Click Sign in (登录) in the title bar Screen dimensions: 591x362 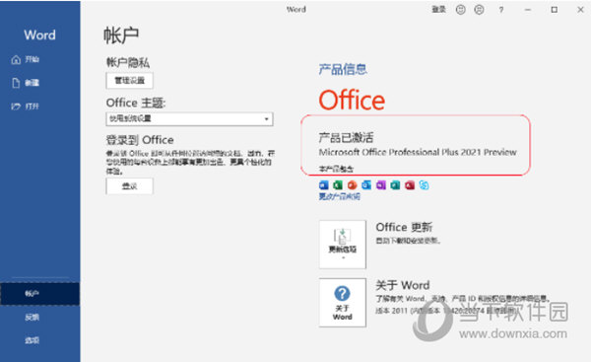point(438,10)
